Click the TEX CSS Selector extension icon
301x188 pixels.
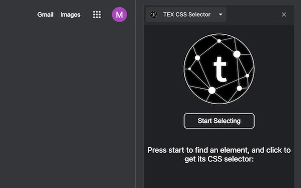[x=154, y=14]
